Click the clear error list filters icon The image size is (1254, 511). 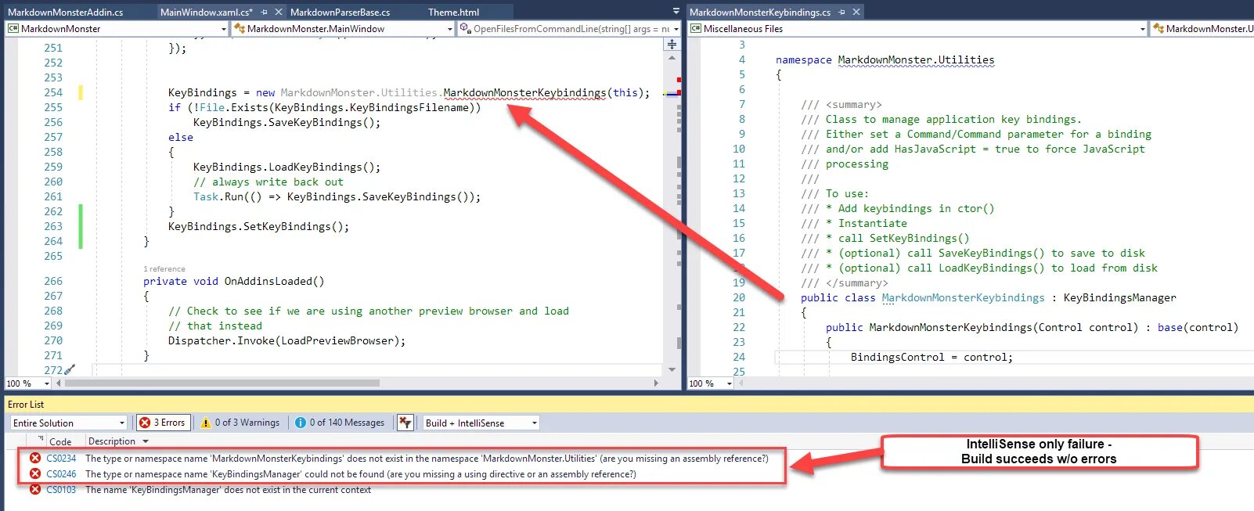[x=405, y=423]
